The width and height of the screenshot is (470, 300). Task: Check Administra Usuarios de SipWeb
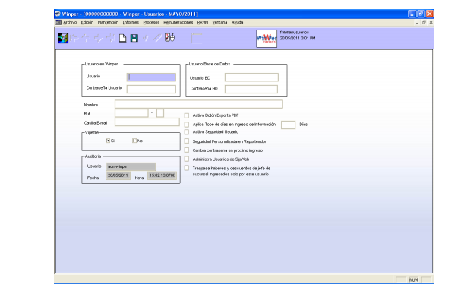point(187,159)
